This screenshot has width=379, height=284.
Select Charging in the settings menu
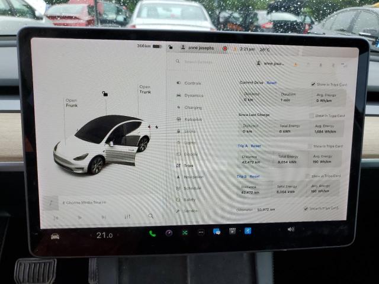click(192, 108)
